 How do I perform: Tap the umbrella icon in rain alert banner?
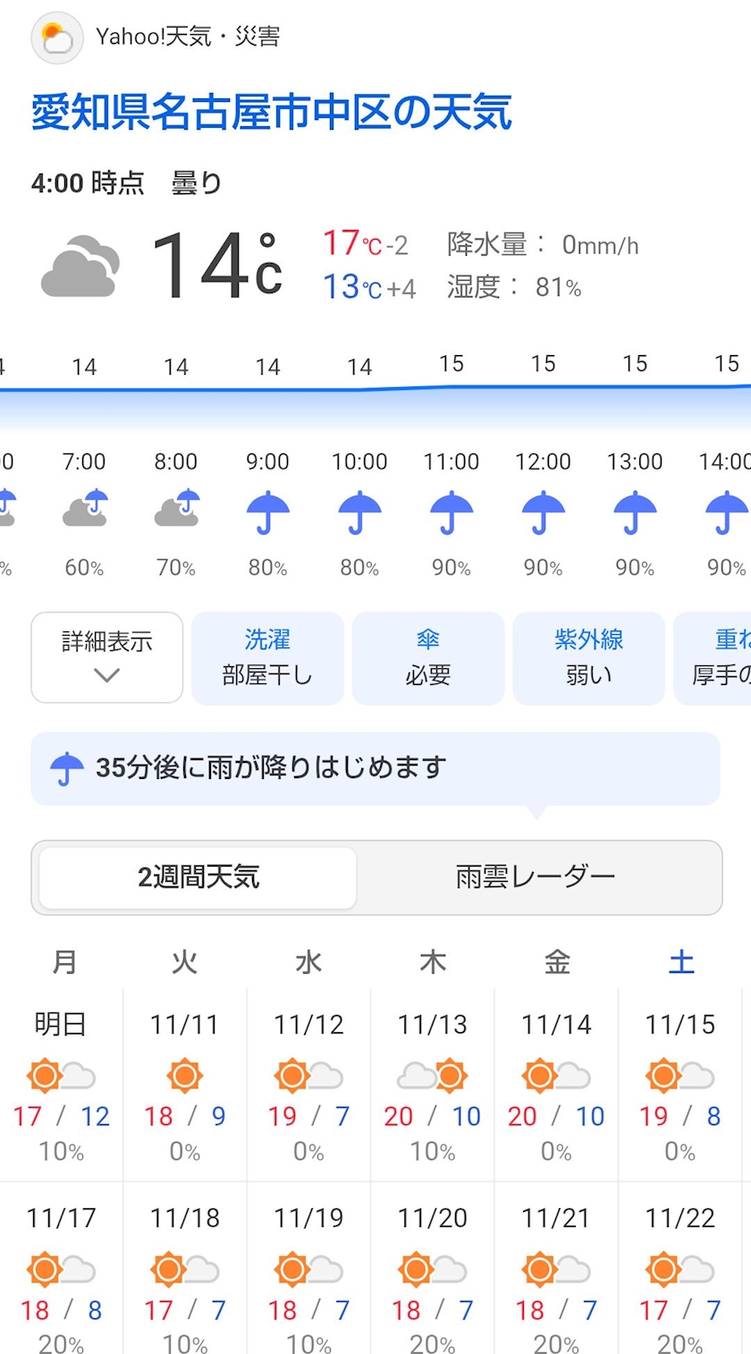66,768
